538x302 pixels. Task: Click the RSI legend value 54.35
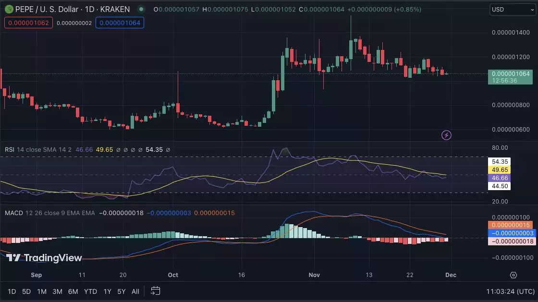[154, 150]
